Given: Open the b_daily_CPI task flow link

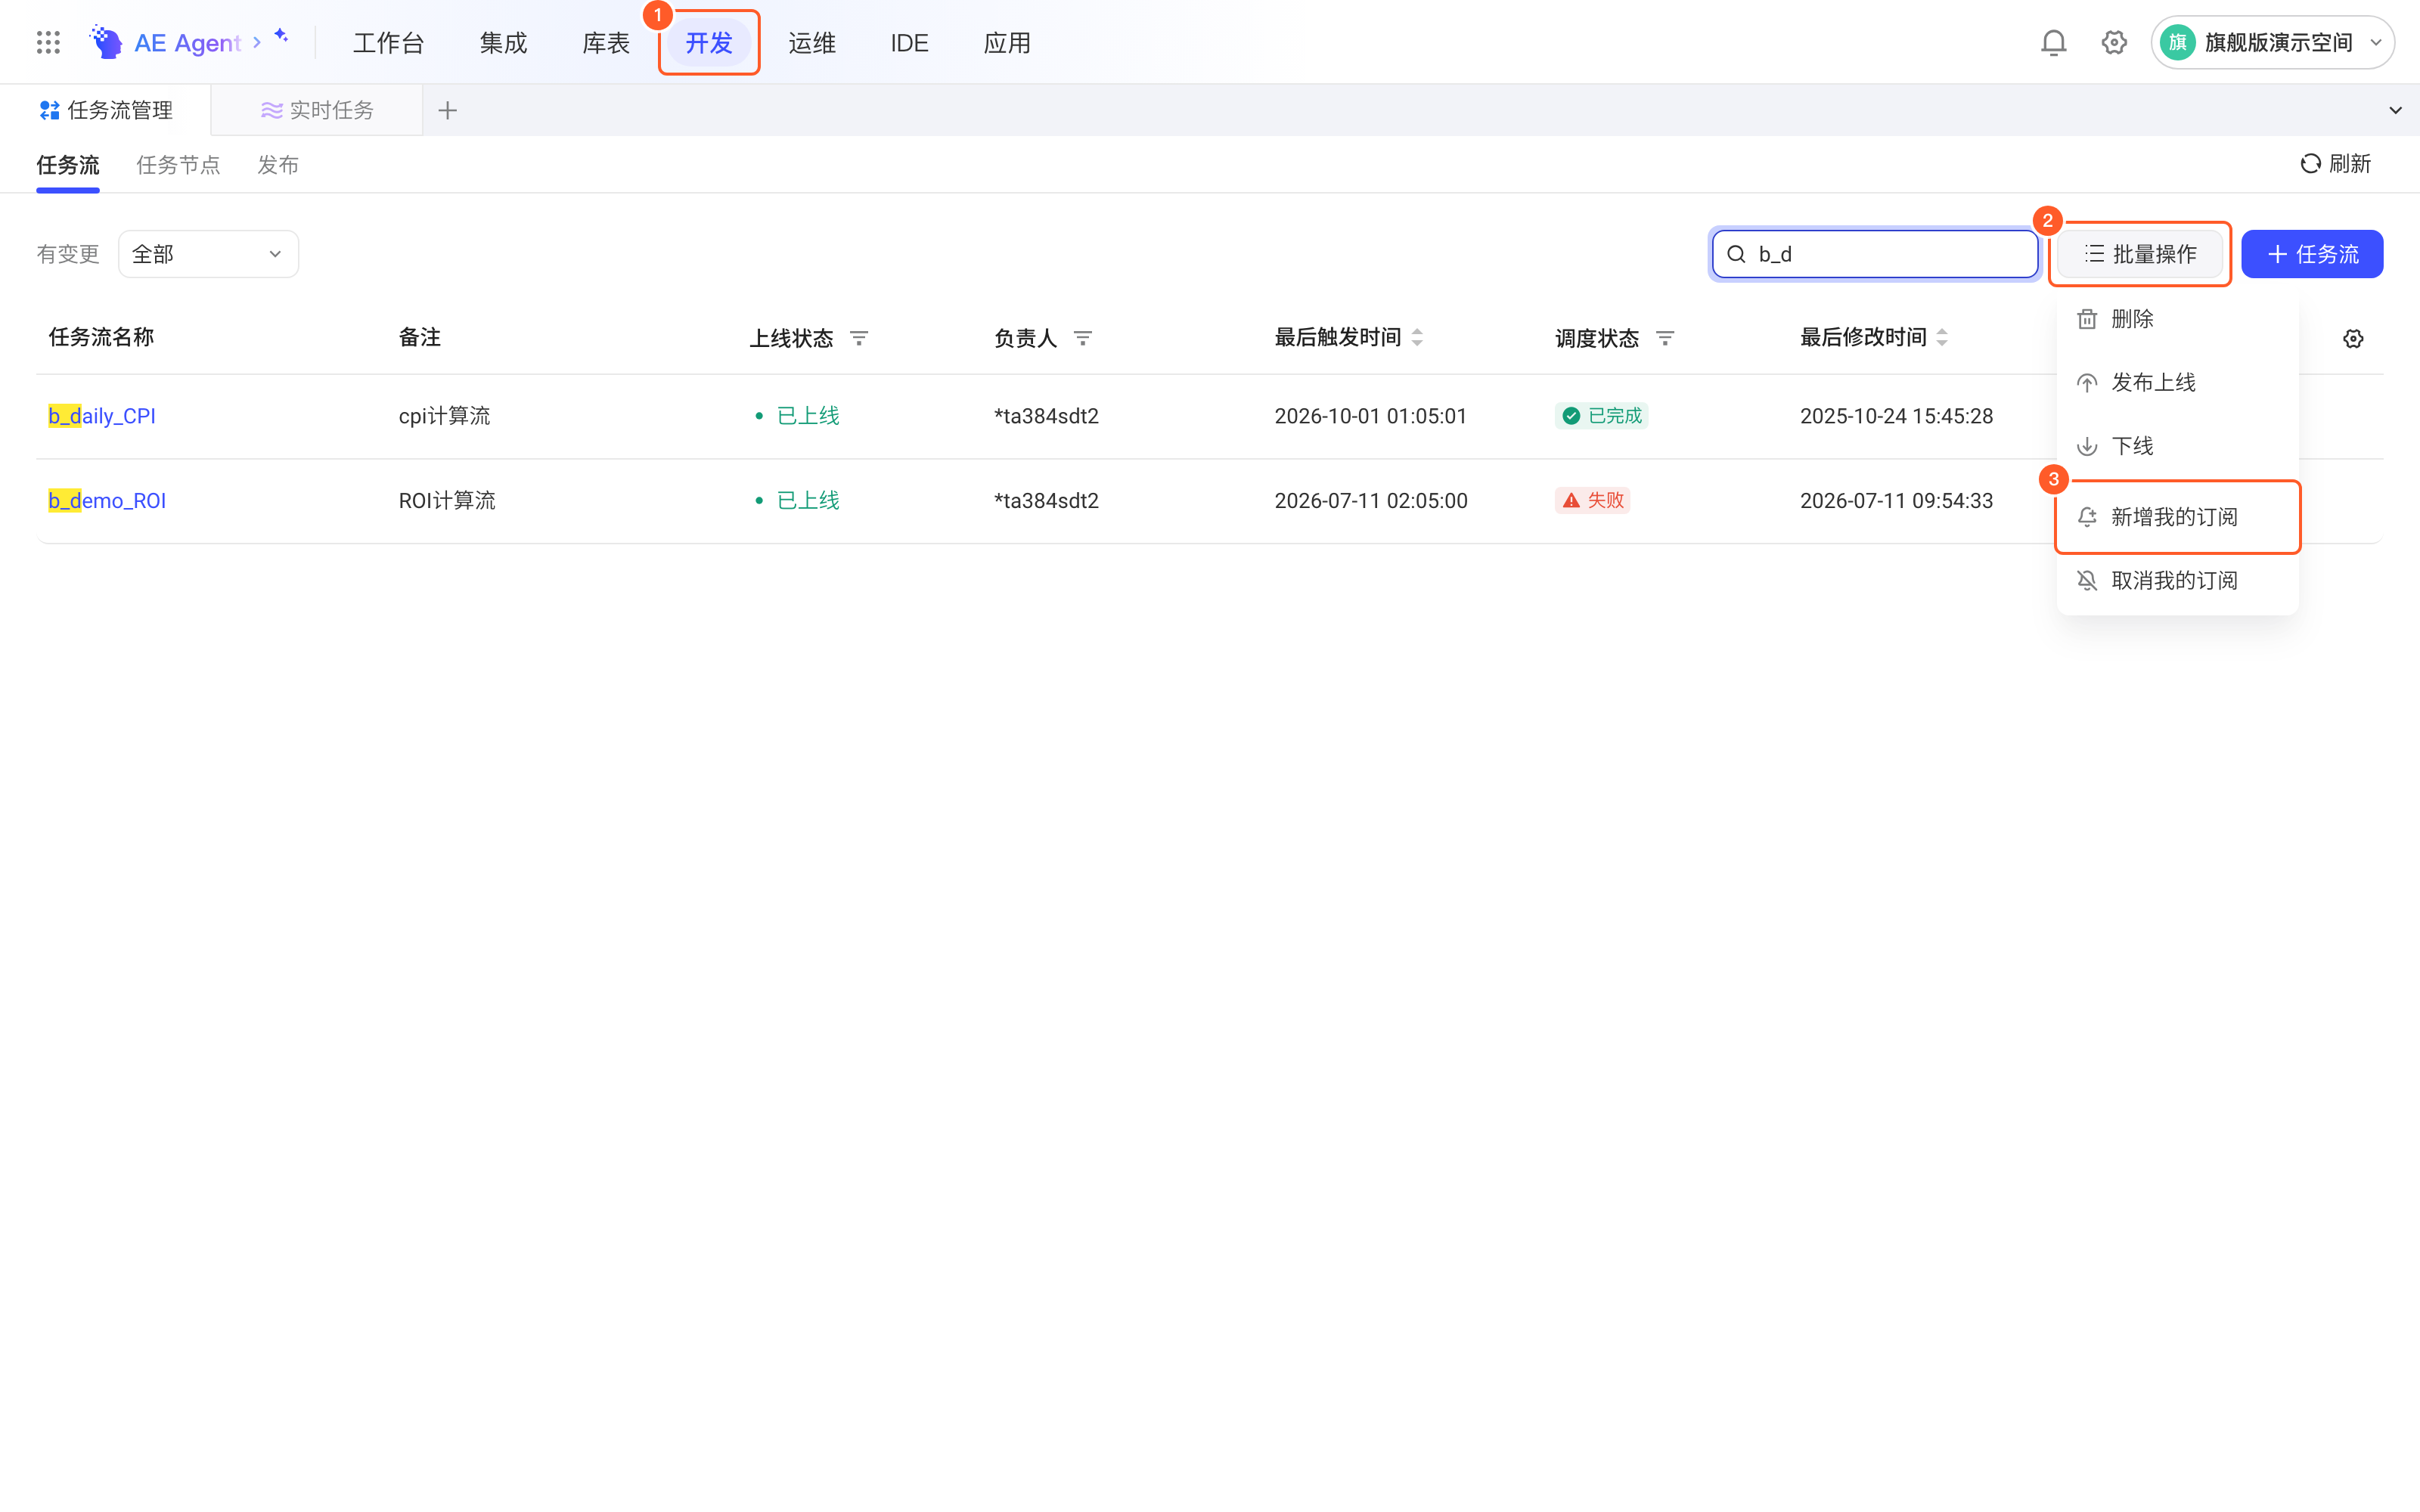Looking at the screenshot, I should [x=102, y=416].
